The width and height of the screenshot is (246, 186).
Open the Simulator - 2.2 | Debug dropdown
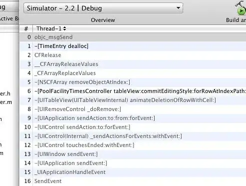tap(103, 8)
